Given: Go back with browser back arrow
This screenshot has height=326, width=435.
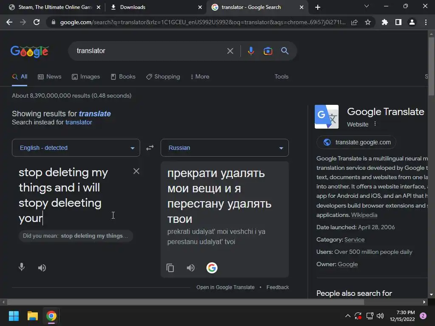Looking at the screenshot, I should [9, 22].
